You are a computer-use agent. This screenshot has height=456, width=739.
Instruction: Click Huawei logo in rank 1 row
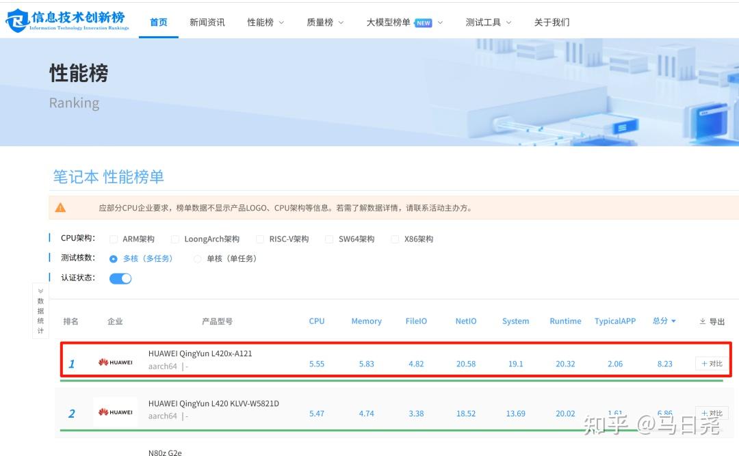pyautogui.click(x=116, y=362)
